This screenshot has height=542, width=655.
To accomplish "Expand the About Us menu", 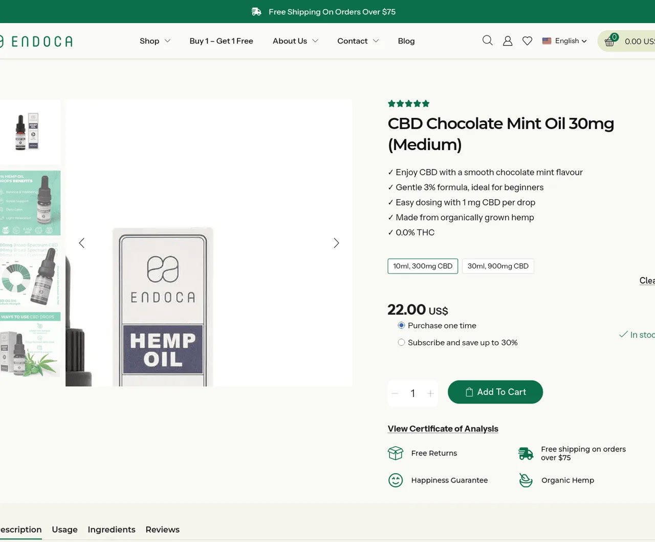I will pyautogui.click(x=295, y=41).
